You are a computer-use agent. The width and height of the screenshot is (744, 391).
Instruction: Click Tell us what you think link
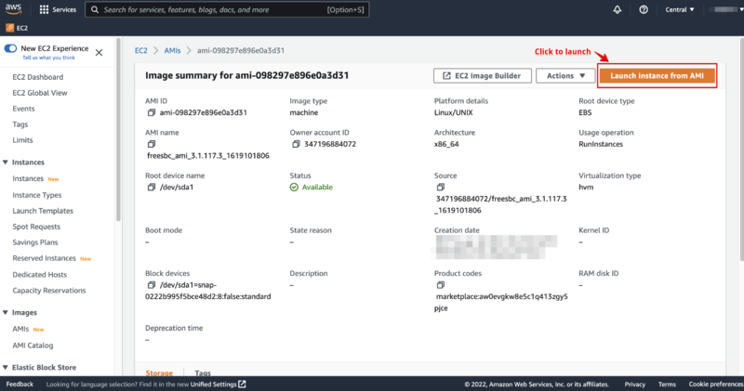pos(49,58)
